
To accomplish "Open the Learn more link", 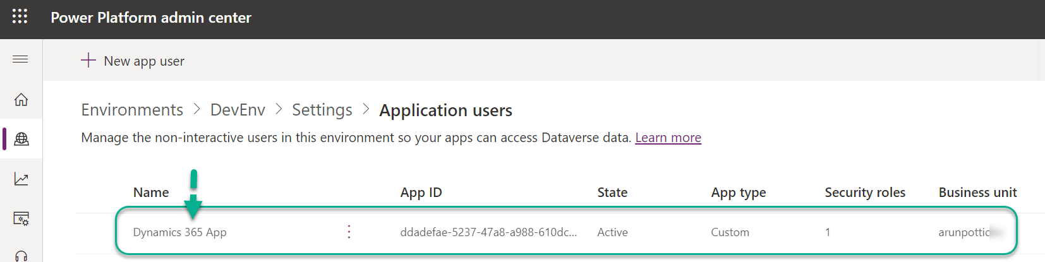I will point(668,138).
